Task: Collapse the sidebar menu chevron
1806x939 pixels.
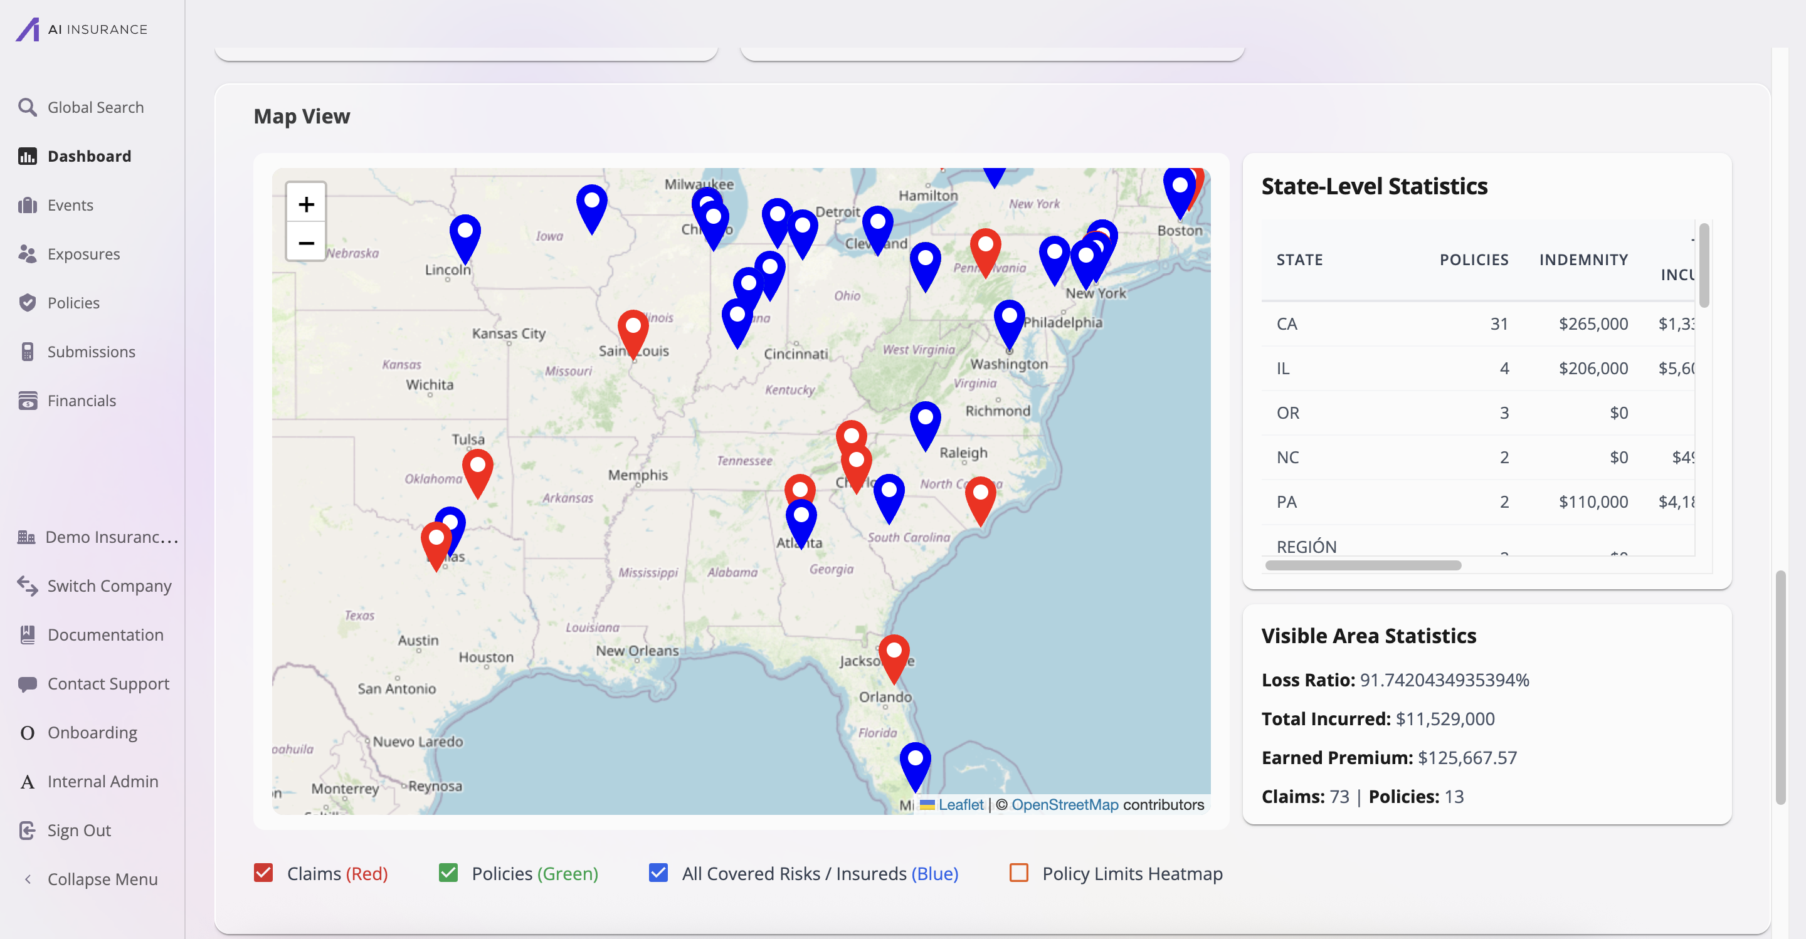Action: [28, 879]
